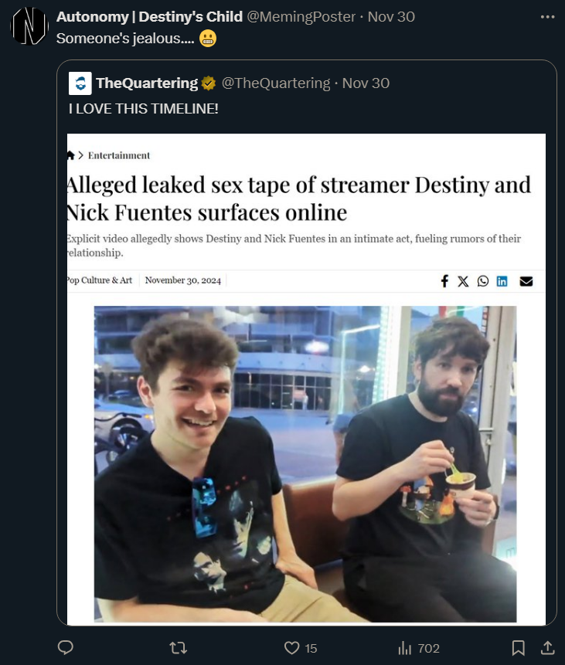Open the @TheQuartering handle link
Image resolution: width=565 pixels, height=665 pixels.
tap(276, 83)
